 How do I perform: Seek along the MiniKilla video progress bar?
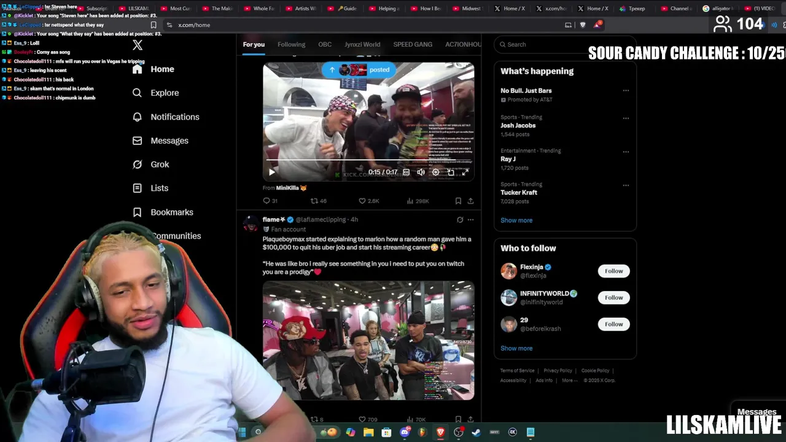coord(368,161)
